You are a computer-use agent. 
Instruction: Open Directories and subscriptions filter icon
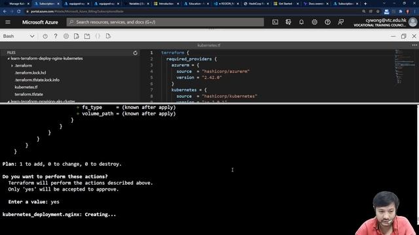pyautogui.click(x=288, y=22)
